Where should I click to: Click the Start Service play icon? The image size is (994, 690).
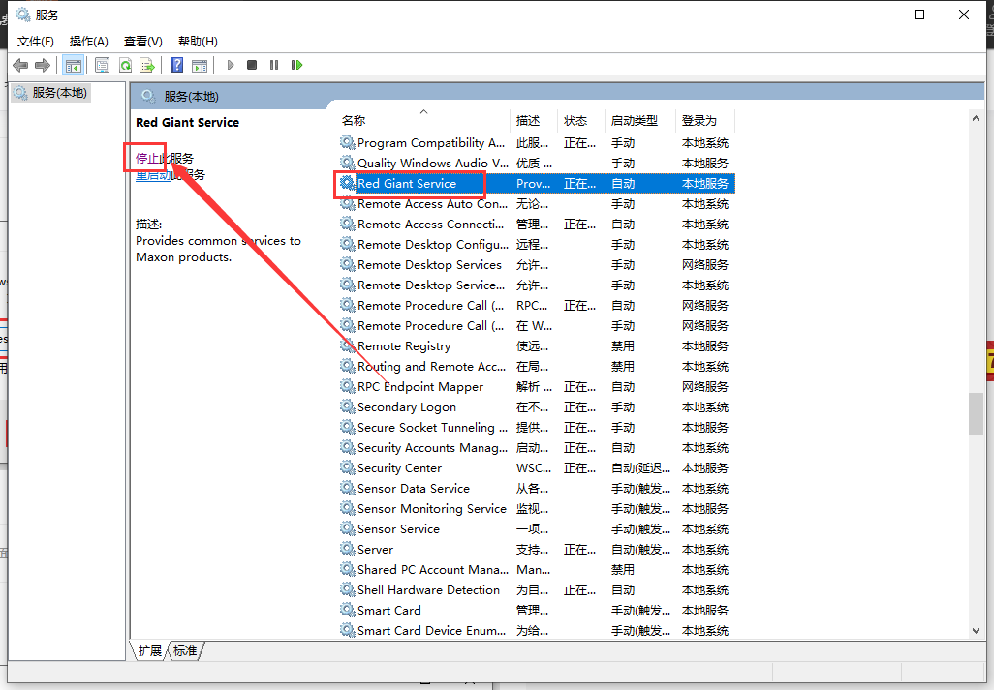(x=231, y=65)
